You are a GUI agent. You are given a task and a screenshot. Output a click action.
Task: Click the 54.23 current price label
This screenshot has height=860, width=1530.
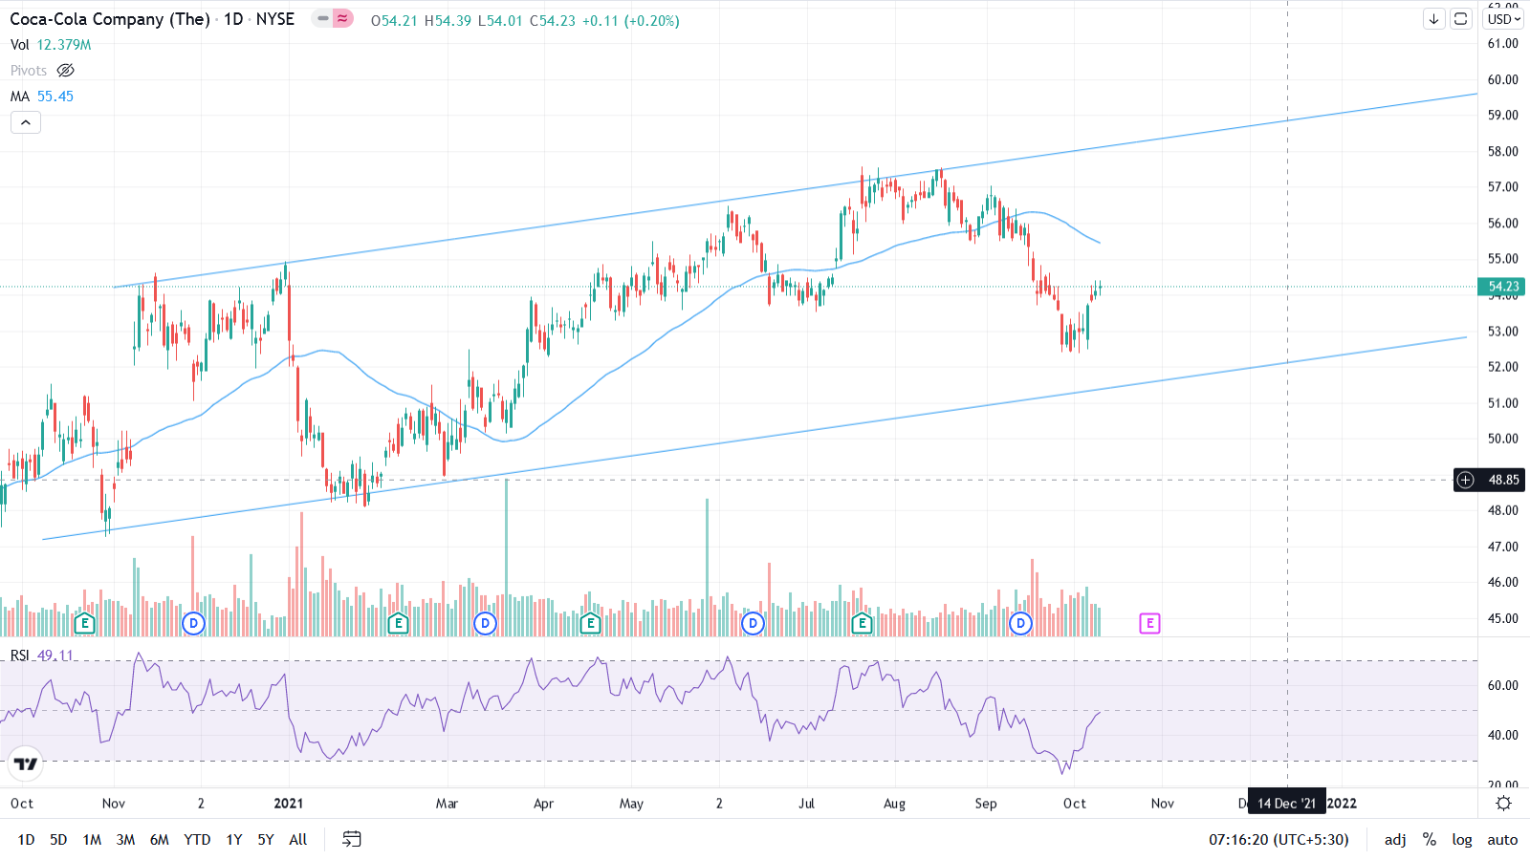coord(1502,287)
